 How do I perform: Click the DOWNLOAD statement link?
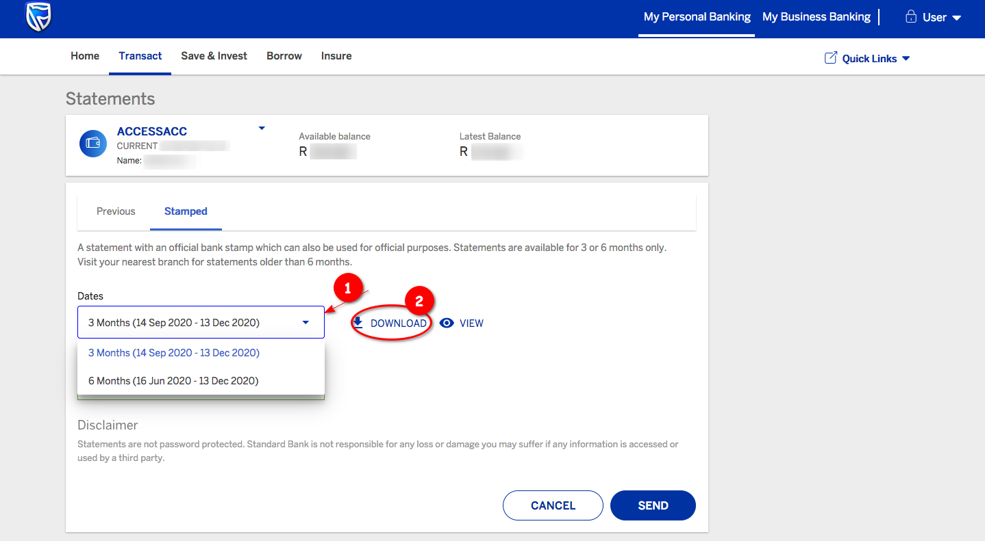click(398, 324)
